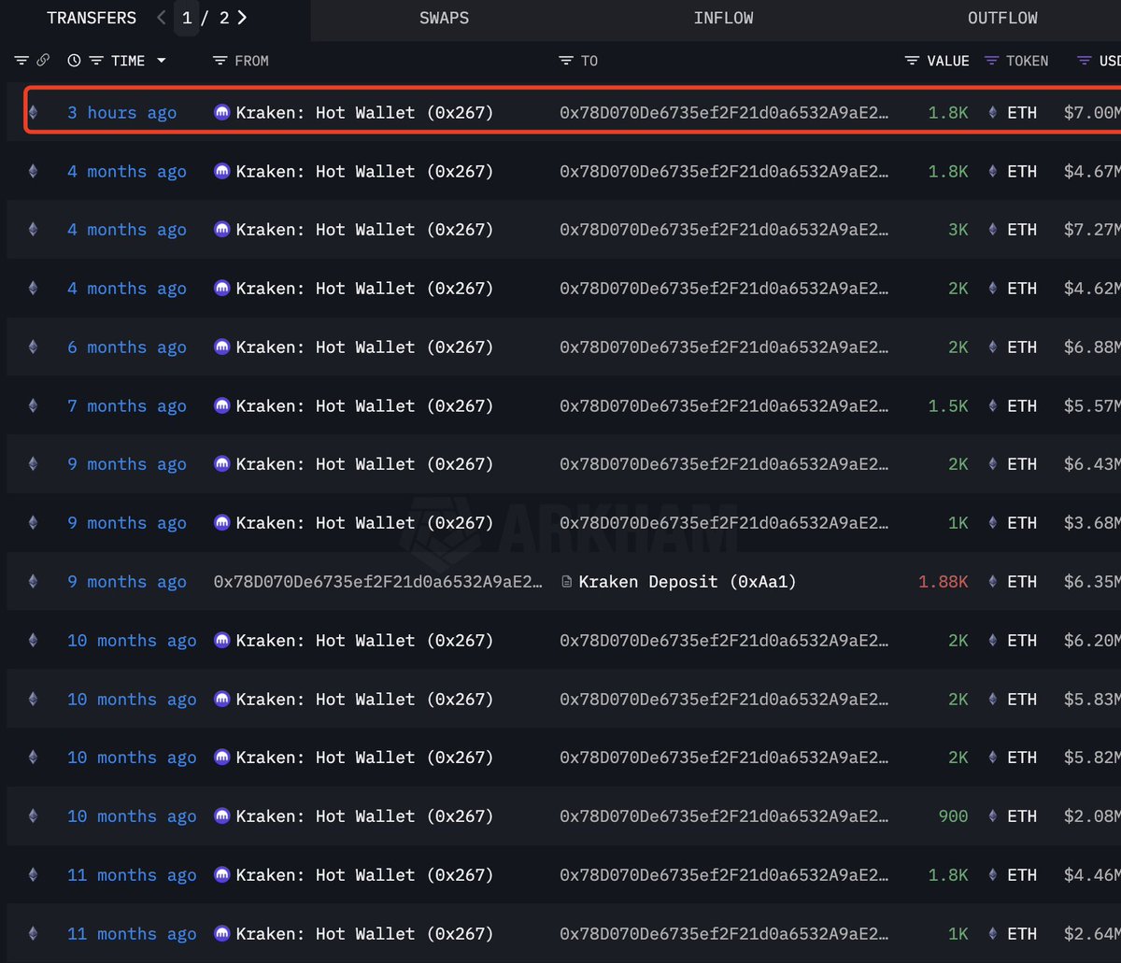Viewport: 1121px width, 963px height.
Task: Click the 1.88K red value
Action: pos(944,582)
